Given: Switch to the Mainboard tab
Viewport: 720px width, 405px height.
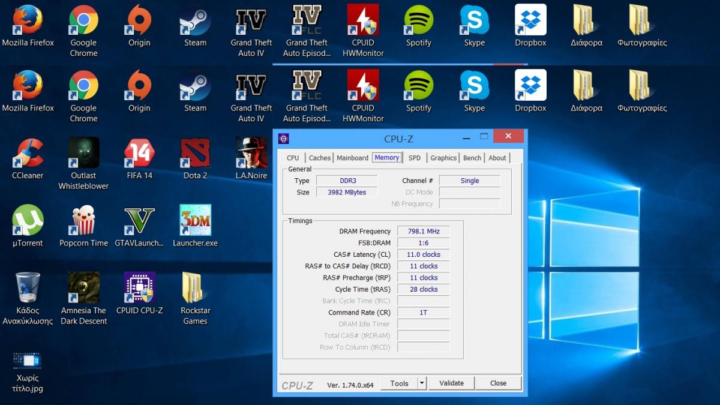Looking at the screenshot, I should point(352,158).
